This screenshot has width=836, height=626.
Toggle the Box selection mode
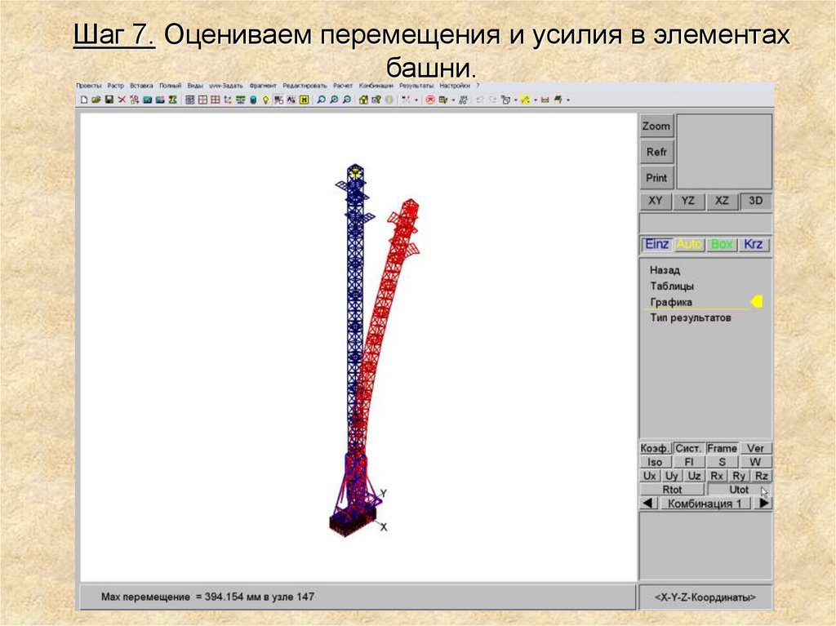722,244
